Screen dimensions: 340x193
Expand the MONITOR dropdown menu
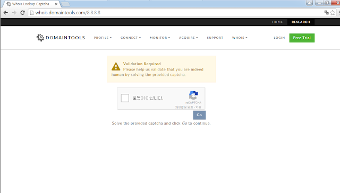[160, 38]
